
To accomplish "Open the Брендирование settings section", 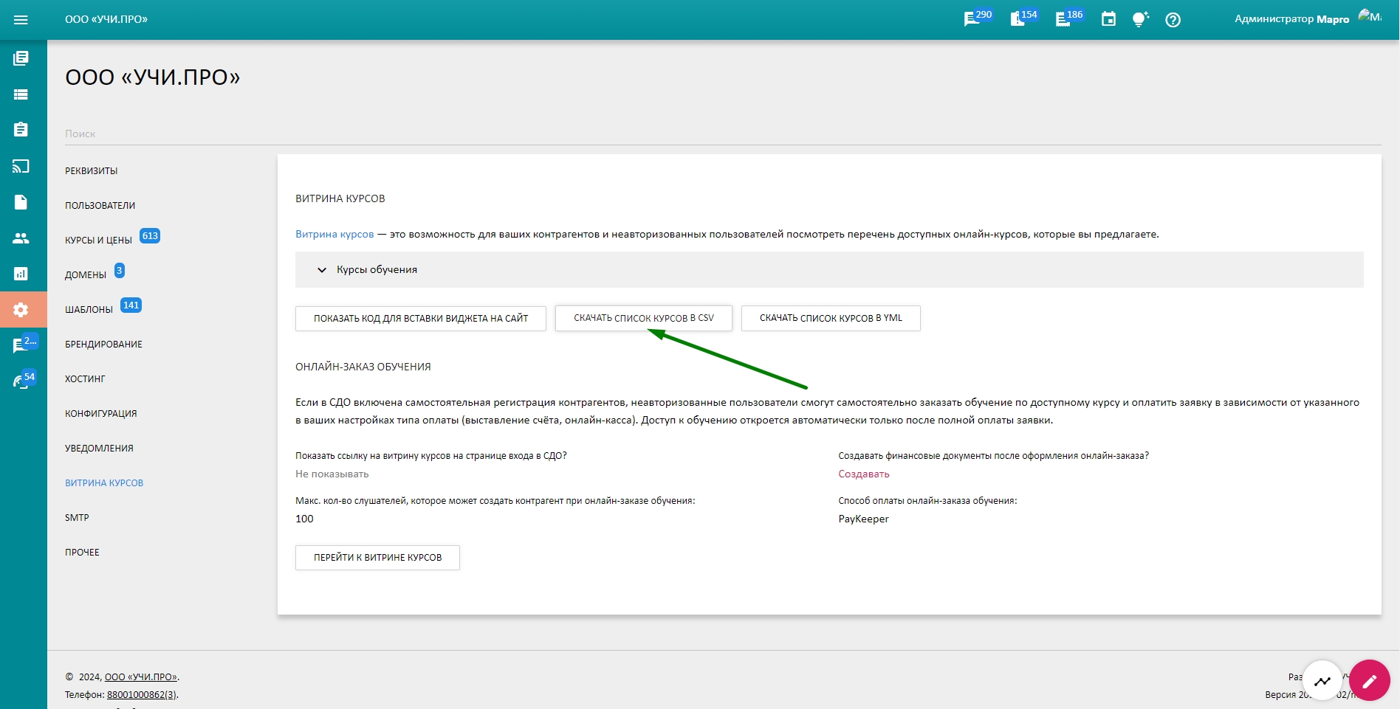I will tap(104, 344).
